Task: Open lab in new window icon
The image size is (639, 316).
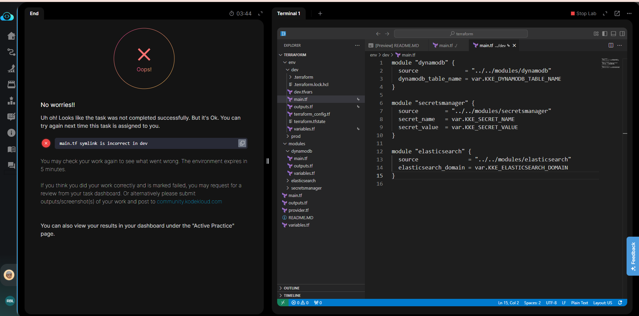Action: click(617, 13)
